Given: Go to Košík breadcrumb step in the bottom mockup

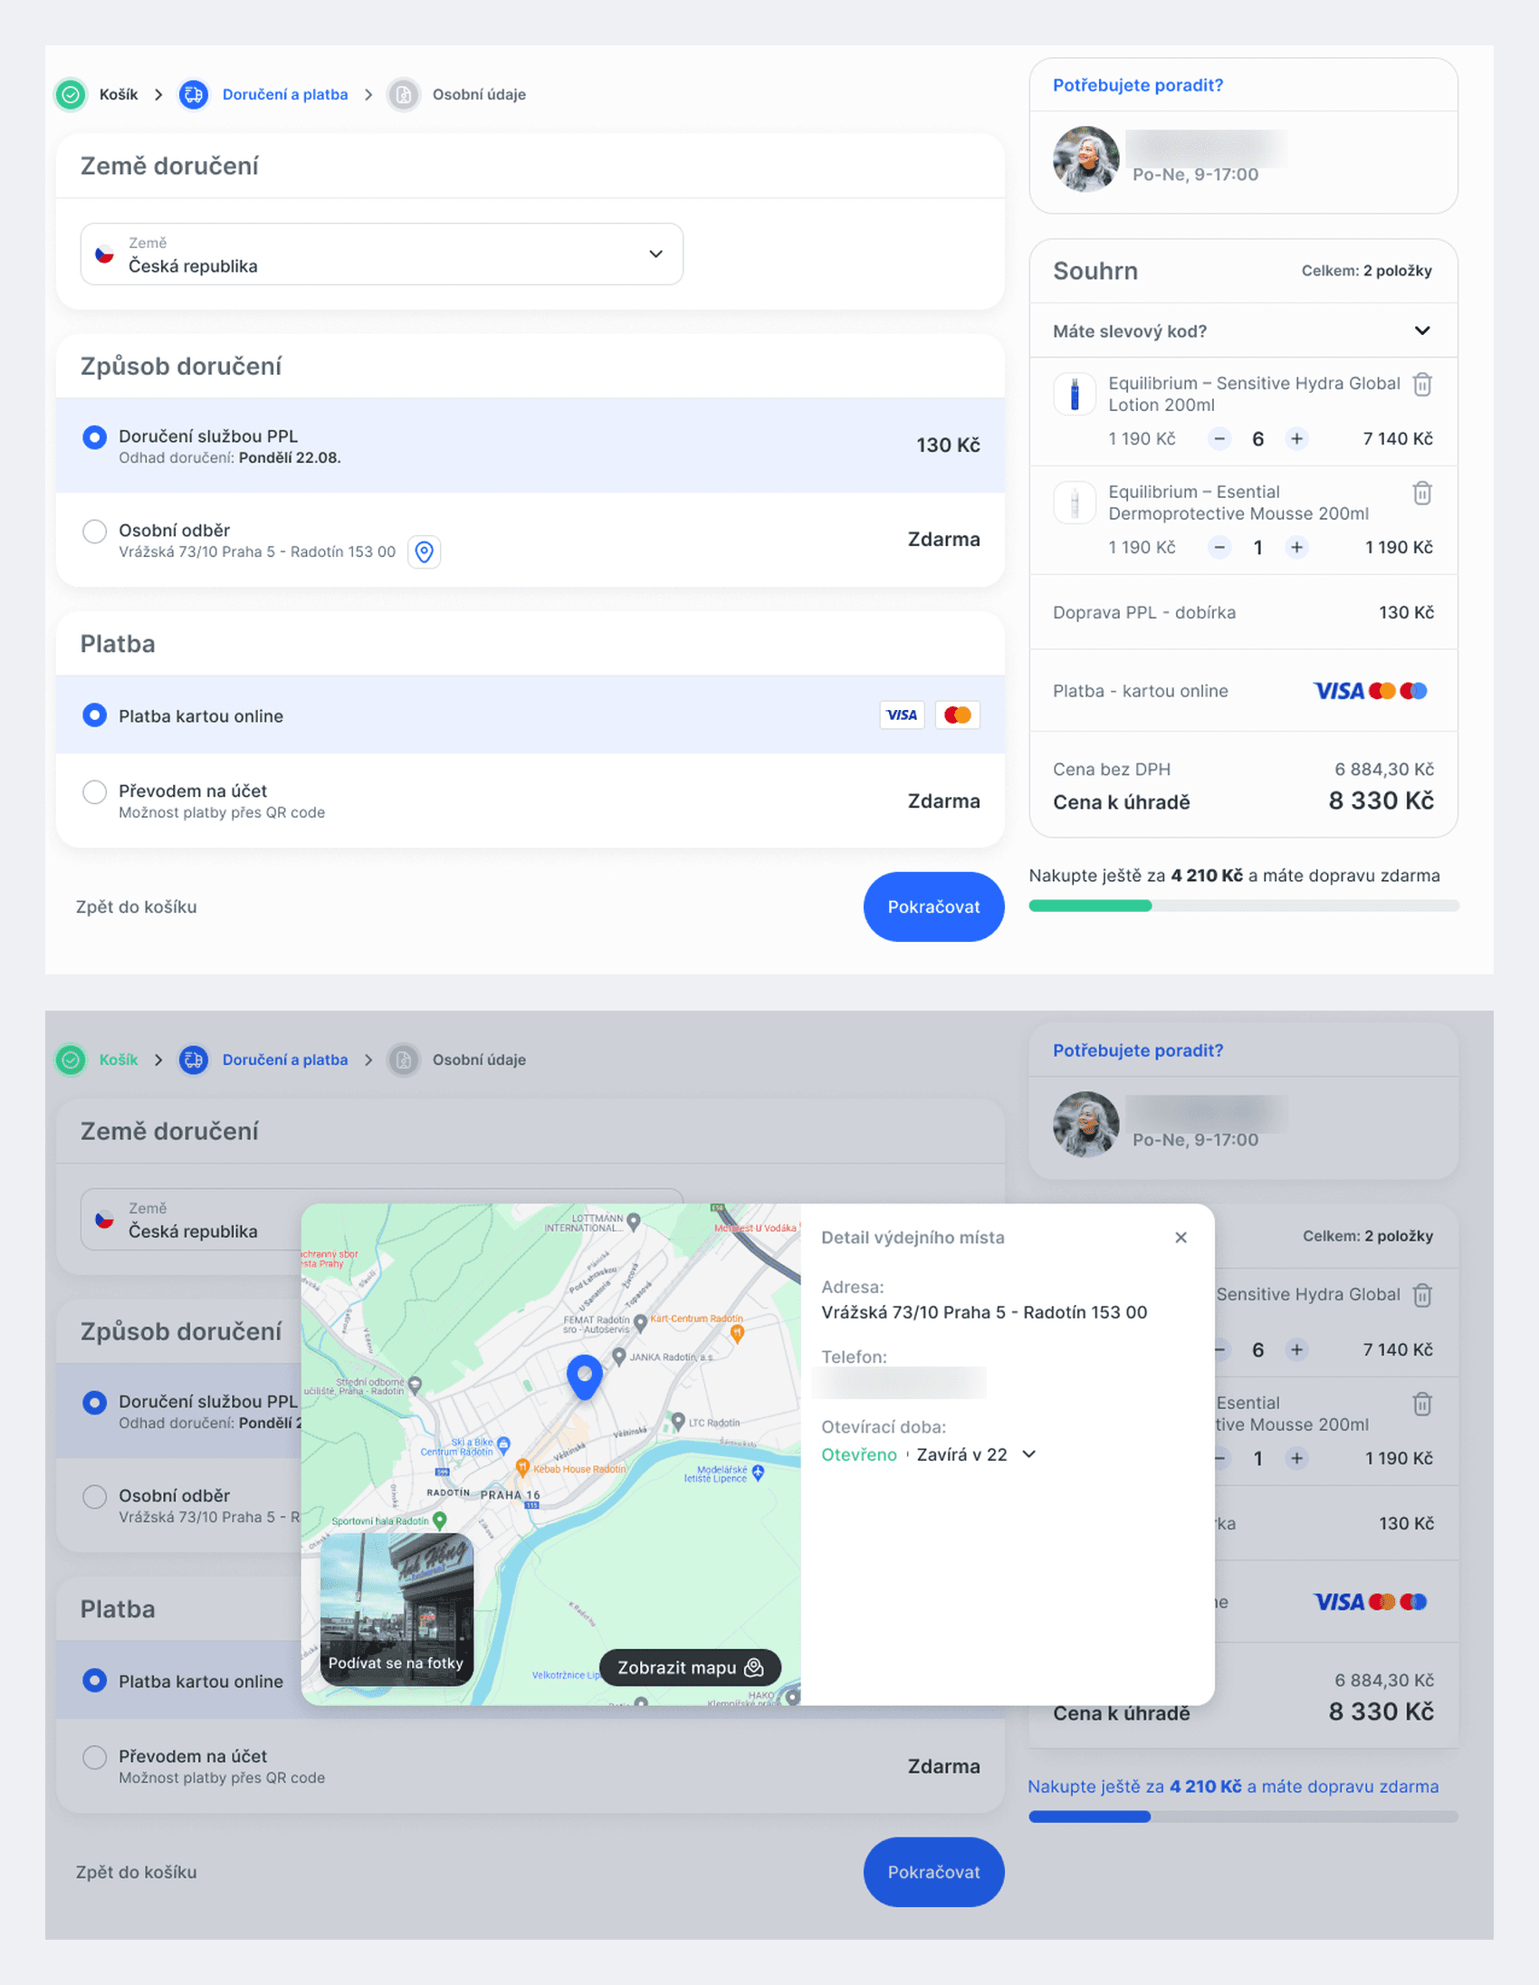Looking at the screenshot, I should point(119,1060).
